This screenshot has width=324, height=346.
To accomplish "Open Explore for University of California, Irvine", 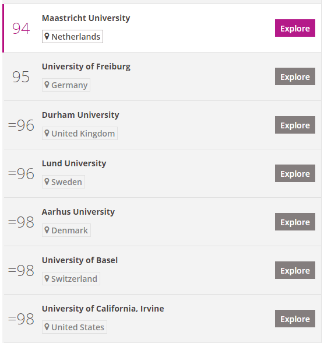I will 295,319.
